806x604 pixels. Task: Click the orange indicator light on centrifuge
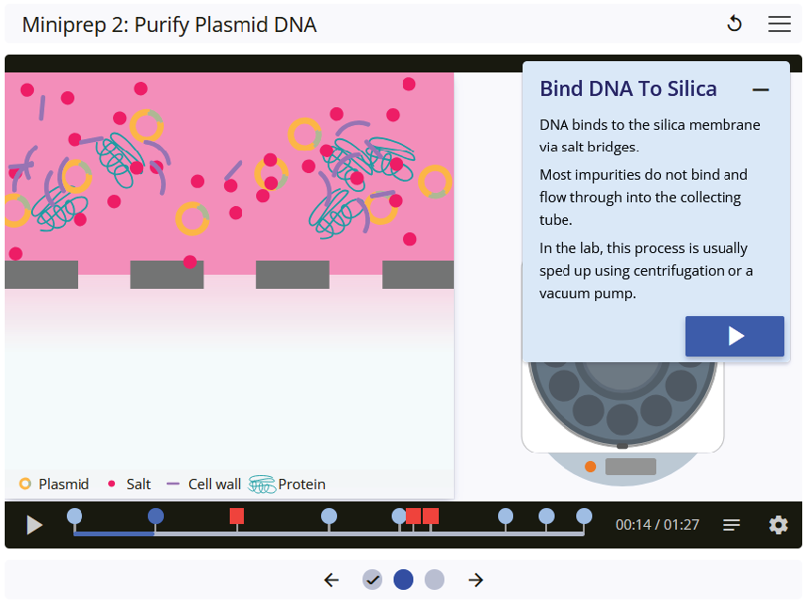click(590, 467)
